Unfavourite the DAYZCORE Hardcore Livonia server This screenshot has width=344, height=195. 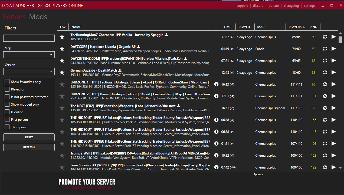pyautogui.click(x=62, y=49)
